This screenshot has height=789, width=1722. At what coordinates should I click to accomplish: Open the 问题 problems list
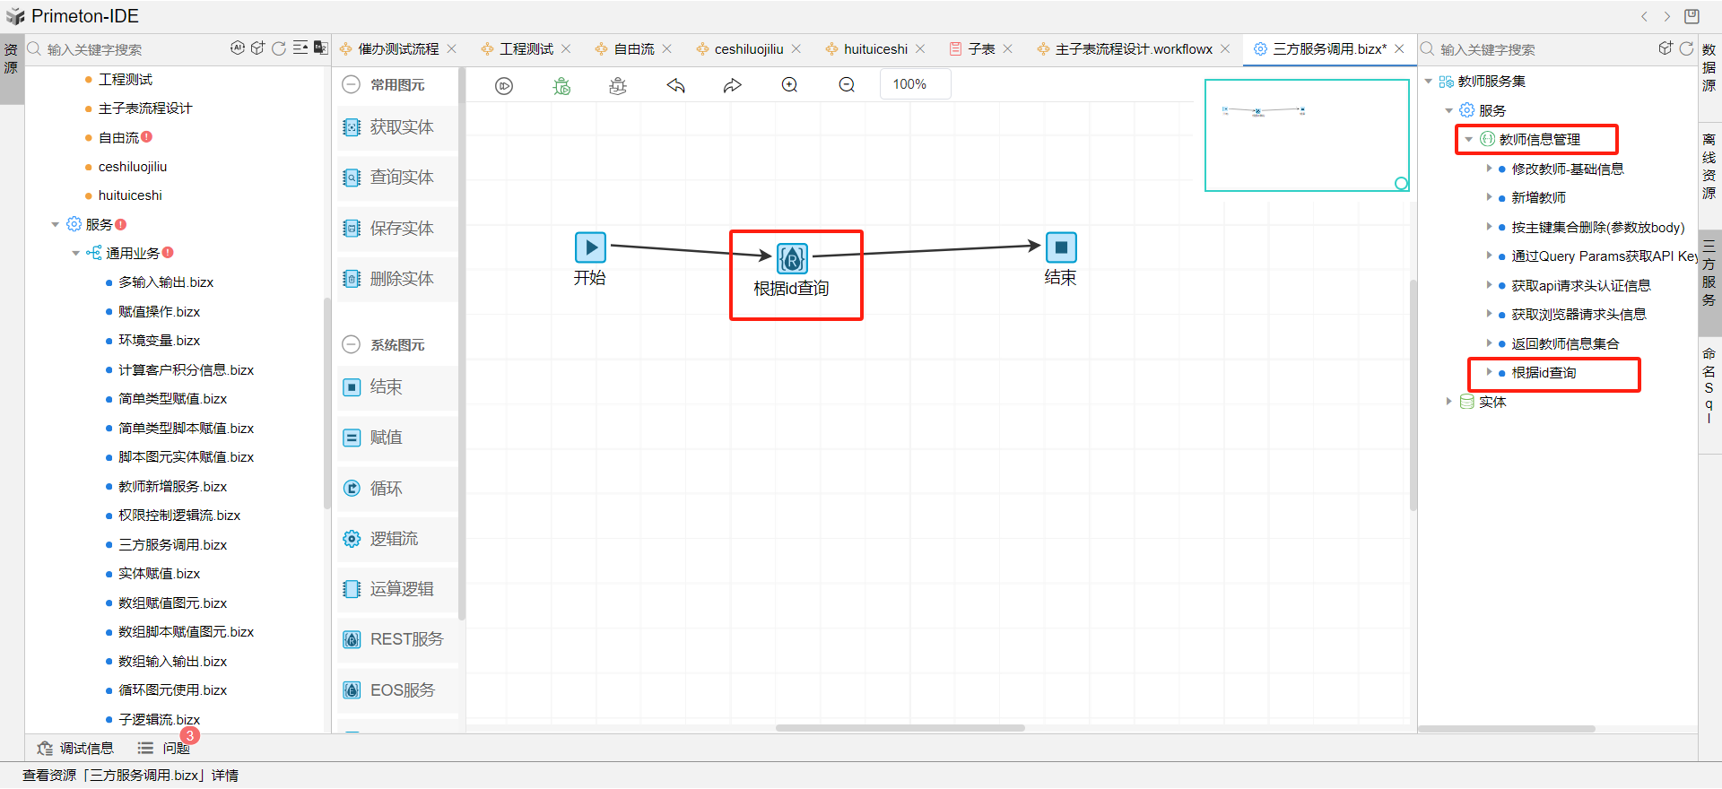tap(165, 748)
